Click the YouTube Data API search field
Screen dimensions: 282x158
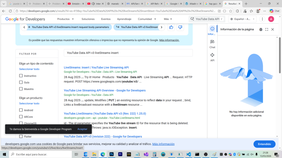[x=207, y=19]
